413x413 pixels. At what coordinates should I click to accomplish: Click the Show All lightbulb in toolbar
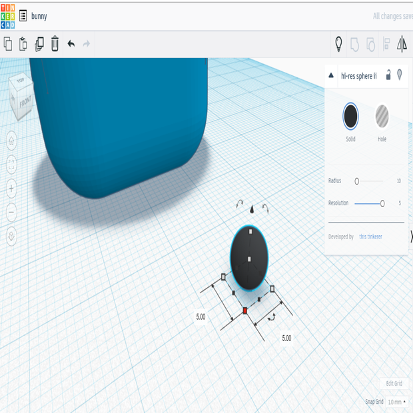(x=338, y=44)
